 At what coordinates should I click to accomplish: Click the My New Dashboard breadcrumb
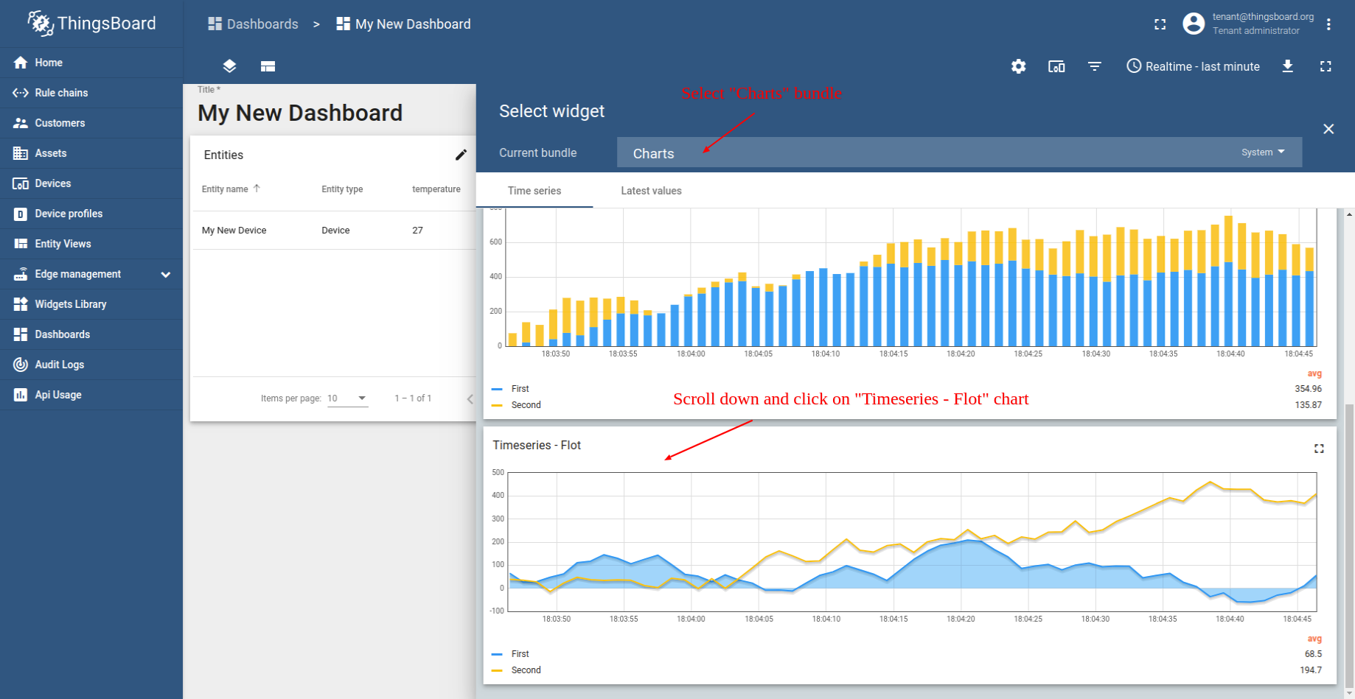pyautogui.click(x=403, y=24)
